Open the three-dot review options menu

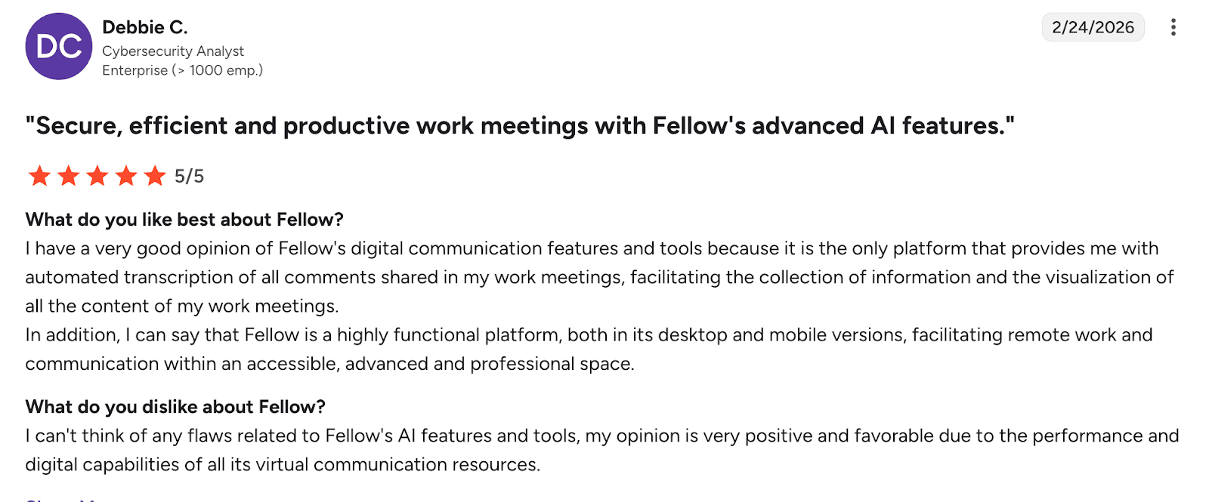[x=1173, y=28]
